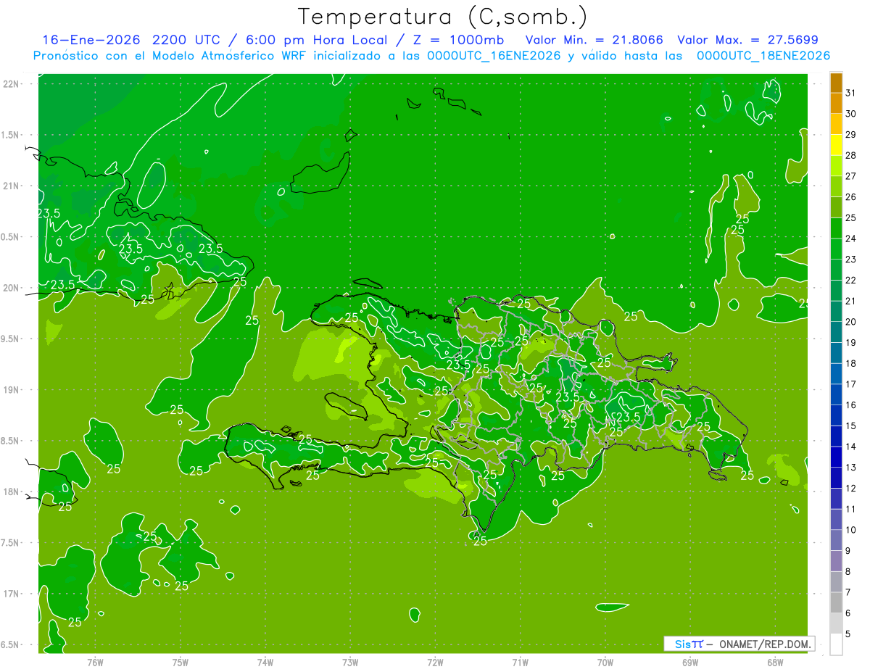Select the '73W' longitude axis label

click(x=350, y=663)
